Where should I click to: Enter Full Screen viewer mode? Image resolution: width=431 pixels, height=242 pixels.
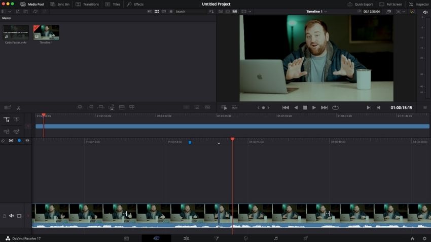[390, 4]
